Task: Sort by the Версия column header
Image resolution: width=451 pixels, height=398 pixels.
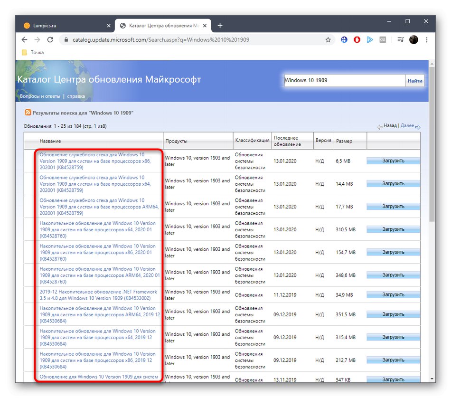Action: tap(323, 140)
